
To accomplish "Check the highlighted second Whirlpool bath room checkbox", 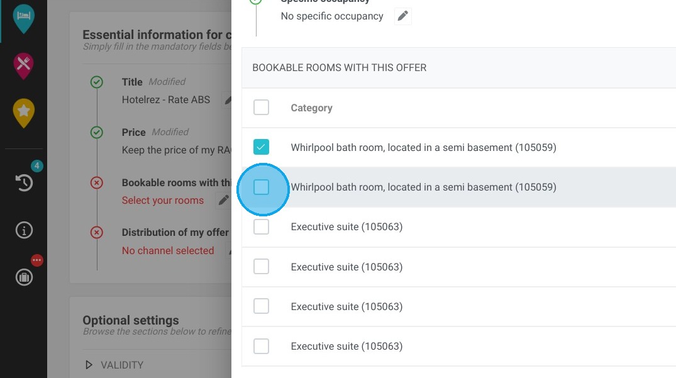I will (x=261, y=187).
